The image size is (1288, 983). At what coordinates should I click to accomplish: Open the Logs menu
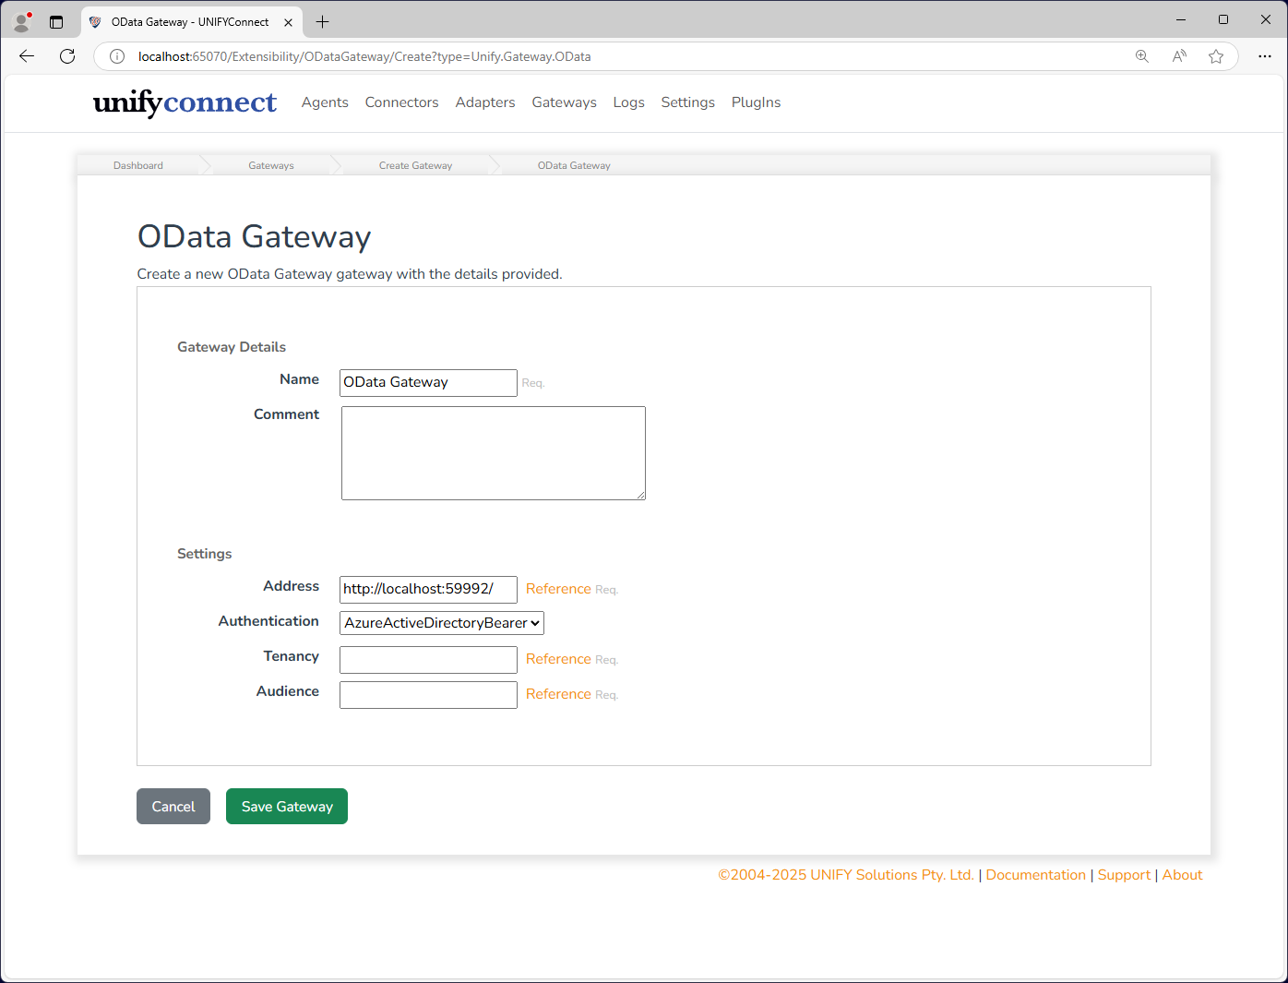point(628,102)
